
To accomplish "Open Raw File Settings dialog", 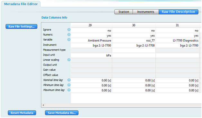I will click(21, 26).
